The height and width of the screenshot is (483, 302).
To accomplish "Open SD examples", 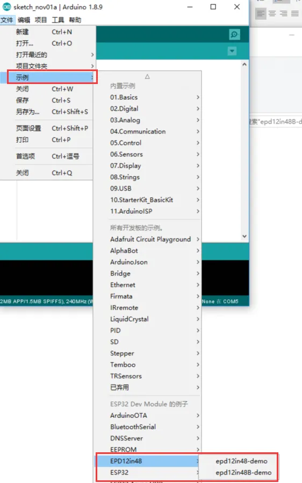I will (x=147, y=341).
